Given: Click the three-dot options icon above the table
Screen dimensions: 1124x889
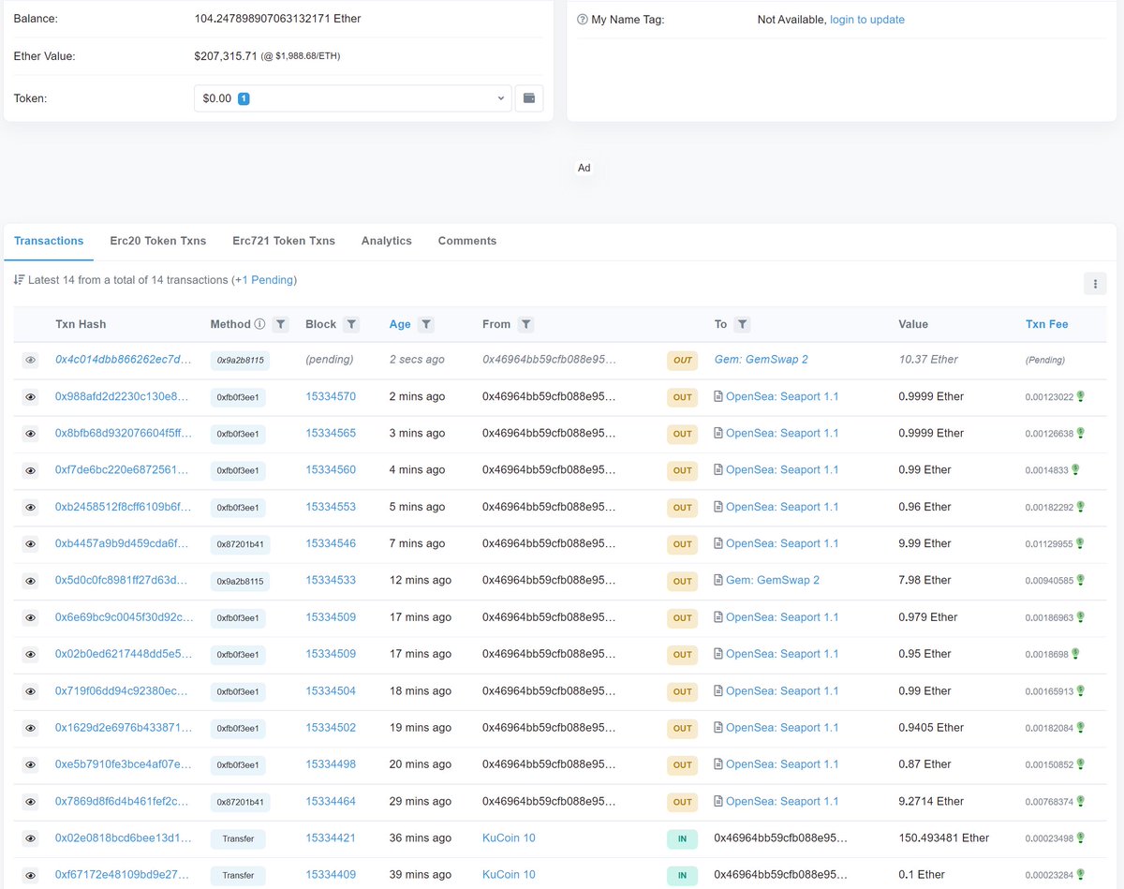Looking at the screenshot, I should point(1095,283).
